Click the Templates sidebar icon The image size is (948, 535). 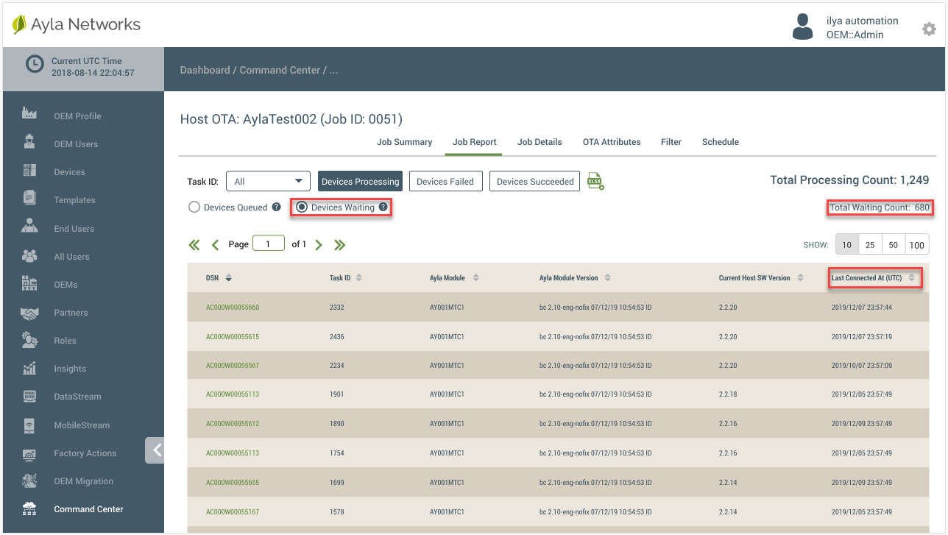click(x=29, y=197)
